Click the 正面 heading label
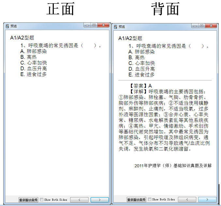Viewport: 221px width, 206px height. coord(60,9)
